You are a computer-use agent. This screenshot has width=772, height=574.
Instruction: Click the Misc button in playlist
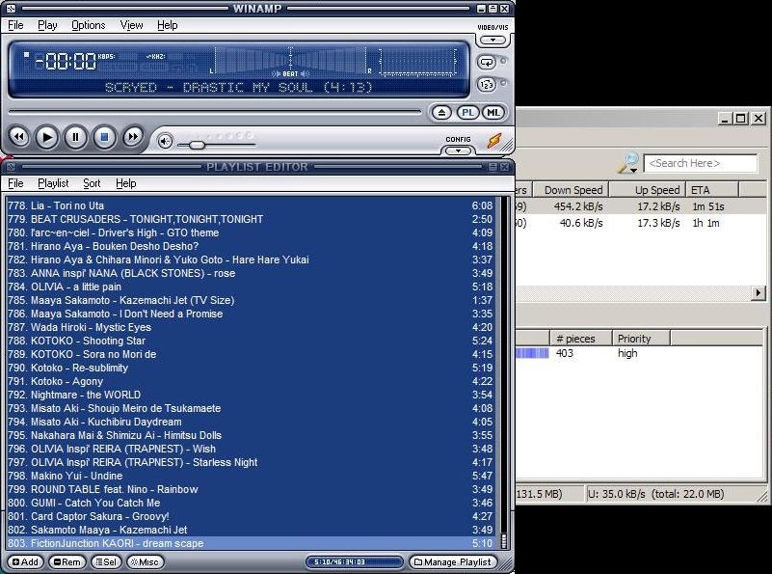(146, 561)
